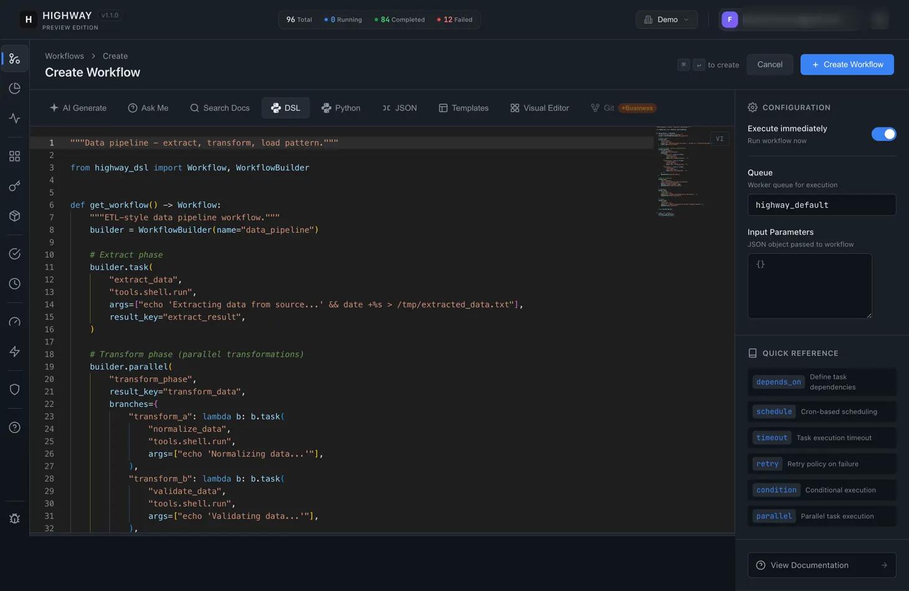Screen dimensions: 909x591
Task: Click the purple F user avatar
Action: click(x=730, y=20)
